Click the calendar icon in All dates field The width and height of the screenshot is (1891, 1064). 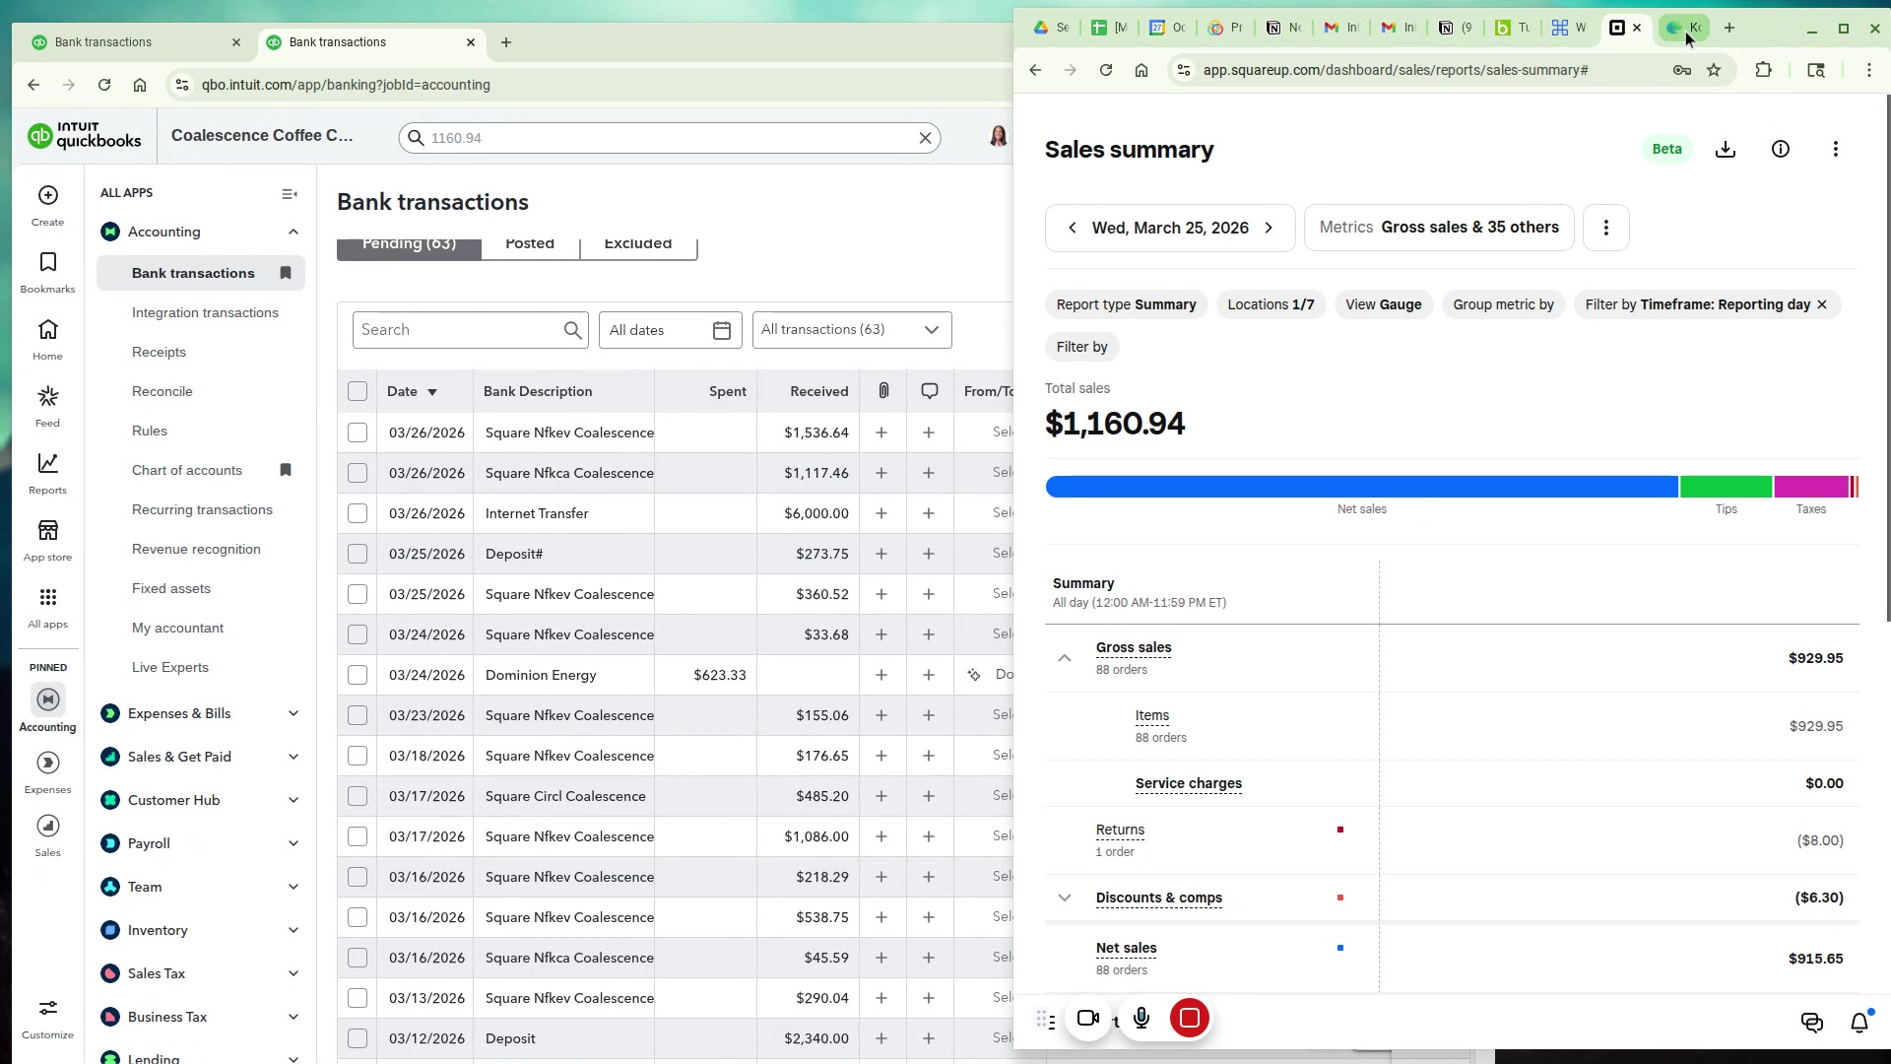721,331
